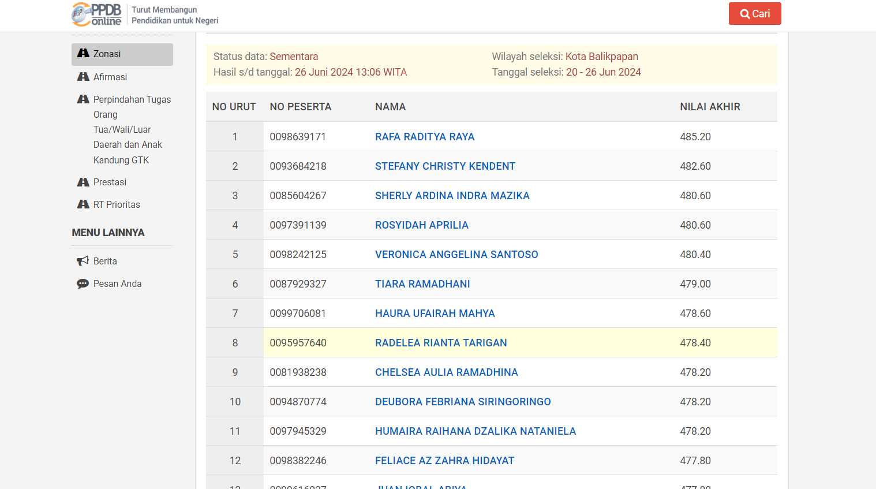Screen dimensions: 876x489
Task: Click the PPDB Online logo
Action: click(96, 14)
